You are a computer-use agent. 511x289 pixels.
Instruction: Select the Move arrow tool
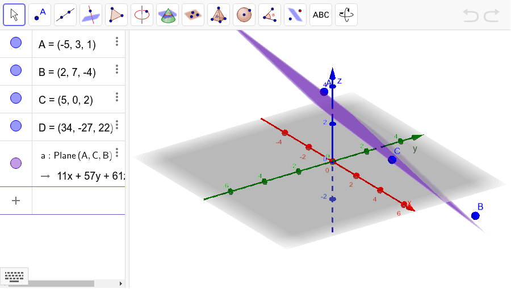(x=14, y=15)
